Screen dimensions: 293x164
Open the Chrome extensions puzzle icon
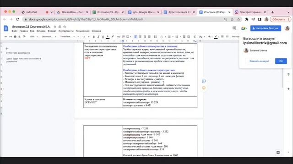(x=247, y=19)
